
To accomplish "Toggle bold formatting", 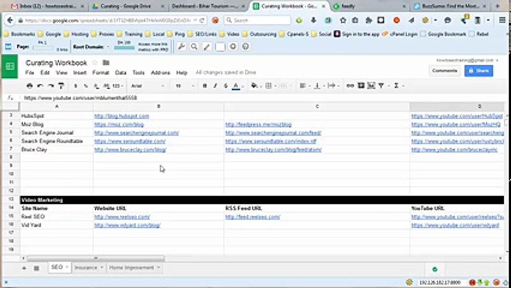I will (x=205, y=86).
